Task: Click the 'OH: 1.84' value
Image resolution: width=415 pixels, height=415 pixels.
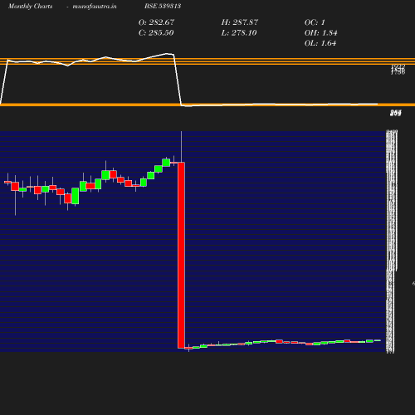Action: tap(320, 33)
